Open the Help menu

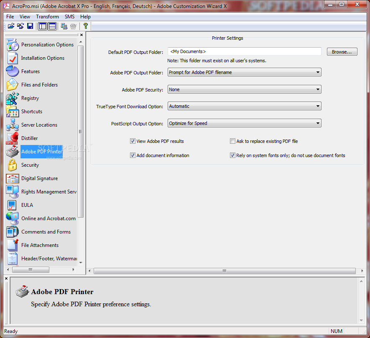[x=85, y=17]
